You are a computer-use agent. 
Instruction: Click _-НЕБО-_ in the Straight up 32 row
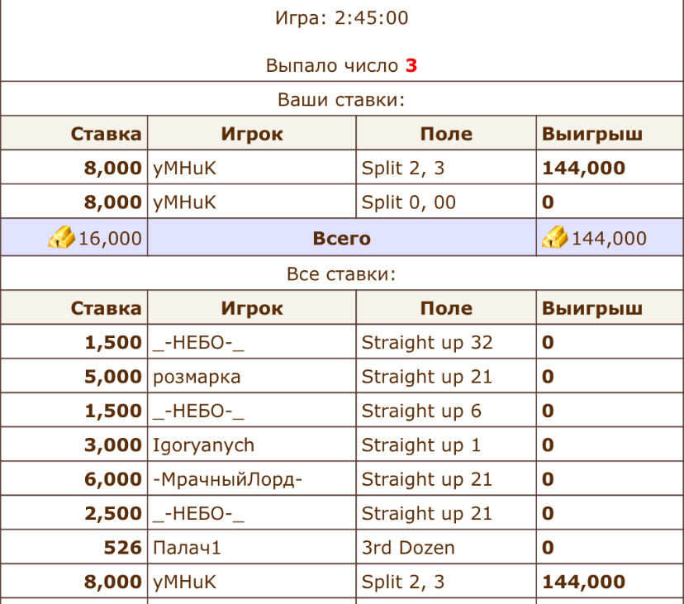pos(199,343)
